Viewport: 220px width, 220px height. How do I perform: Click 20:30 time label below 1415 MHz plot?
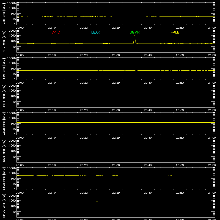116,110
